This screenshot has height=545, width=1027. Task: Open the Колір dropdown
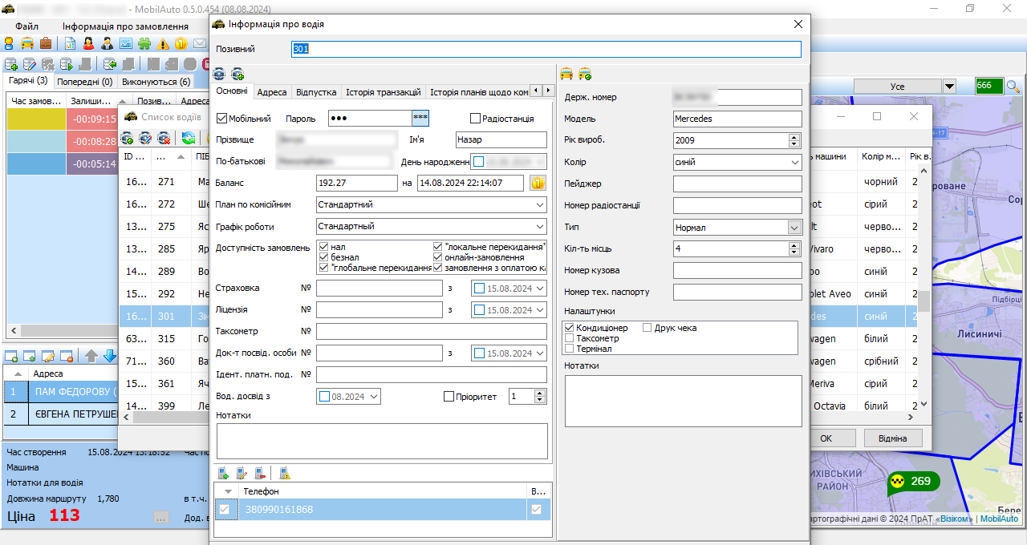click(x=794, y=163)
